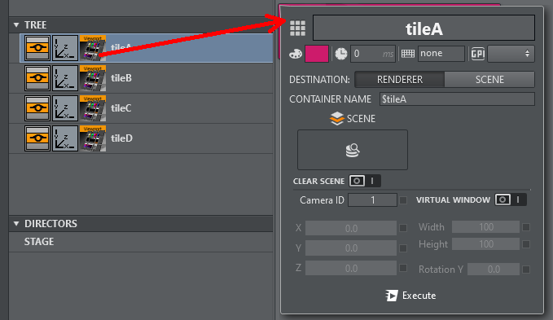Screen dimensions: 553x320
Task: Collapse the DIRECTORS section
Action: tap(16, 224)
